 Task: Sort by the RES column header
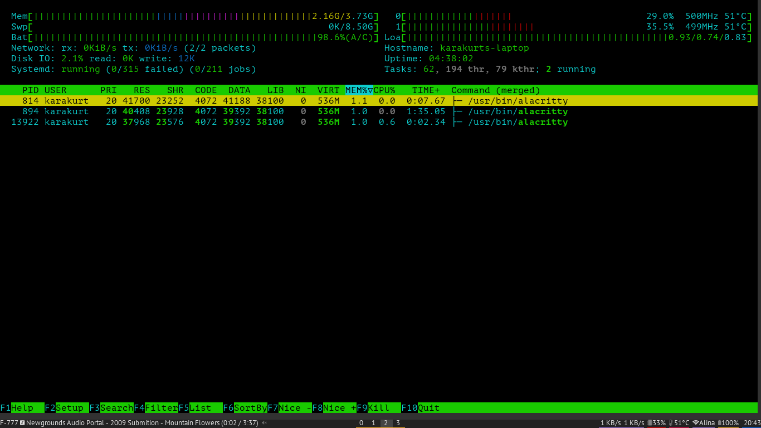pos(142,90)
